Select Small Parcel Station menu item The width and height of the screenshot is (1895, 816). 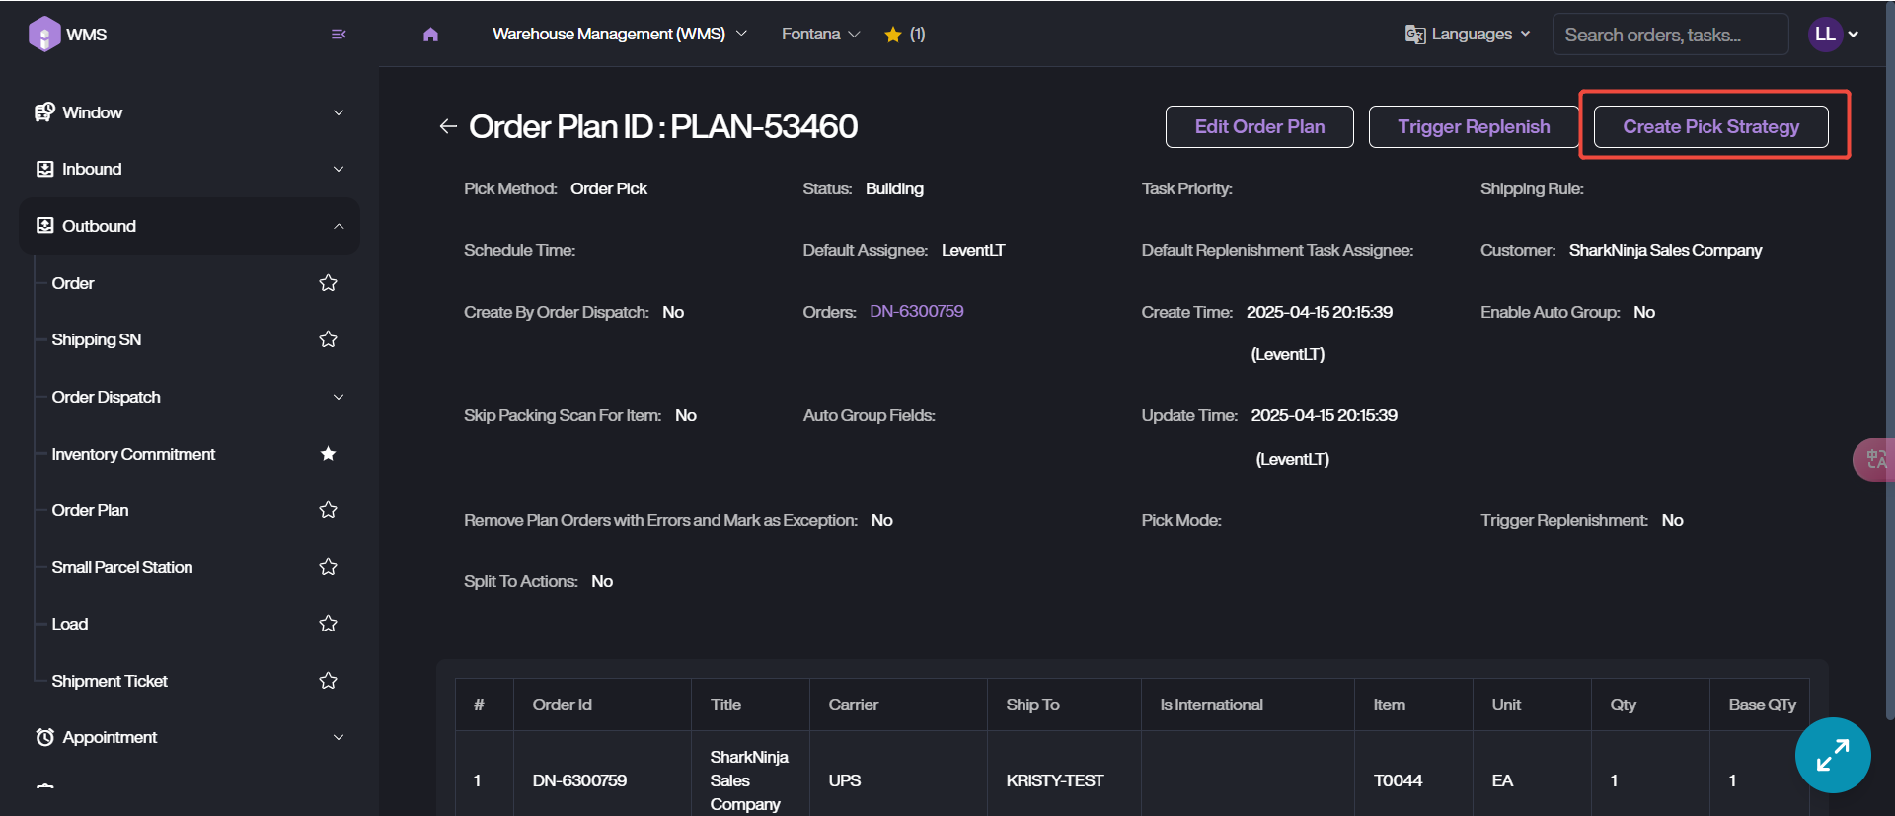coord(122,567)
